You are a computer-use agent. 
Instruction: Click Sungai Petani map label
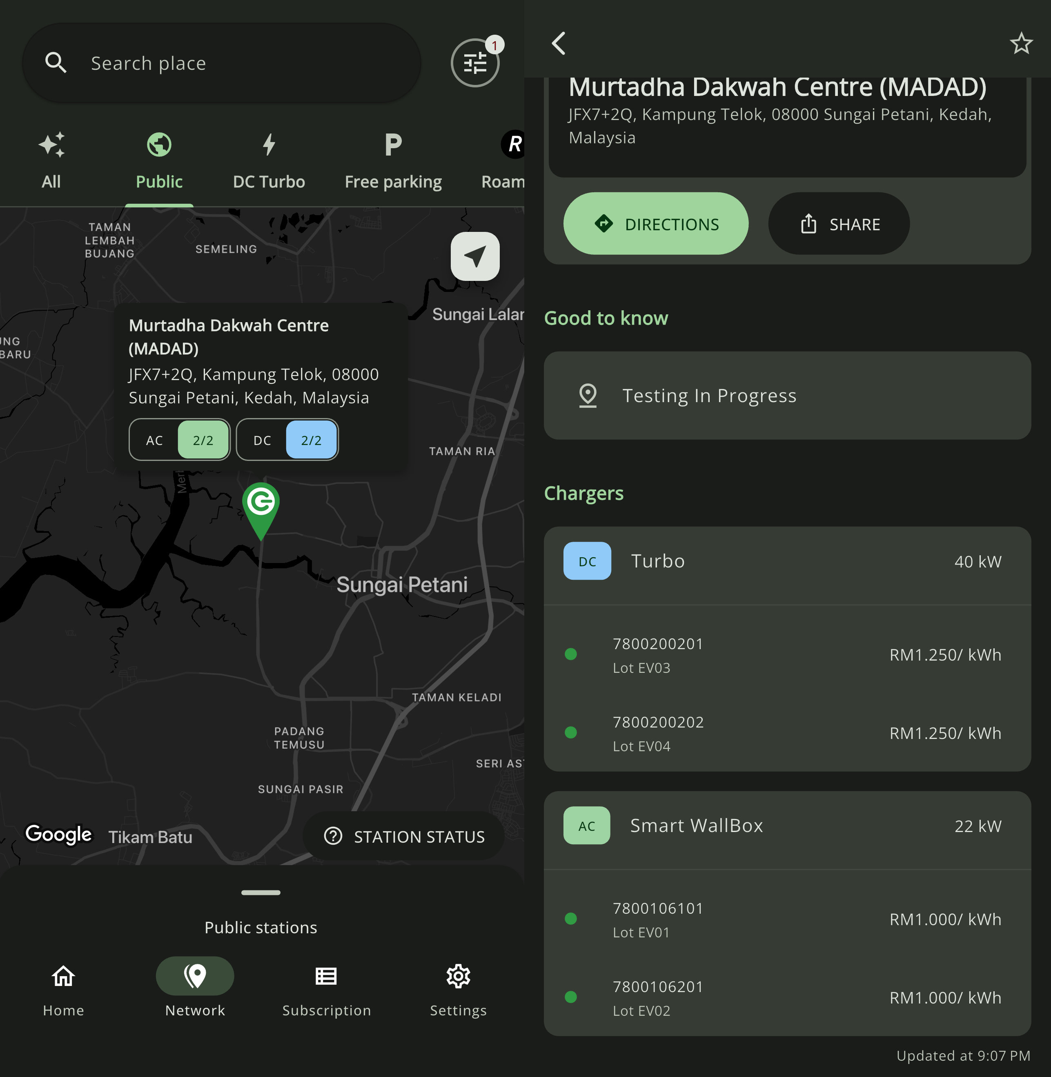click(402, 584)
